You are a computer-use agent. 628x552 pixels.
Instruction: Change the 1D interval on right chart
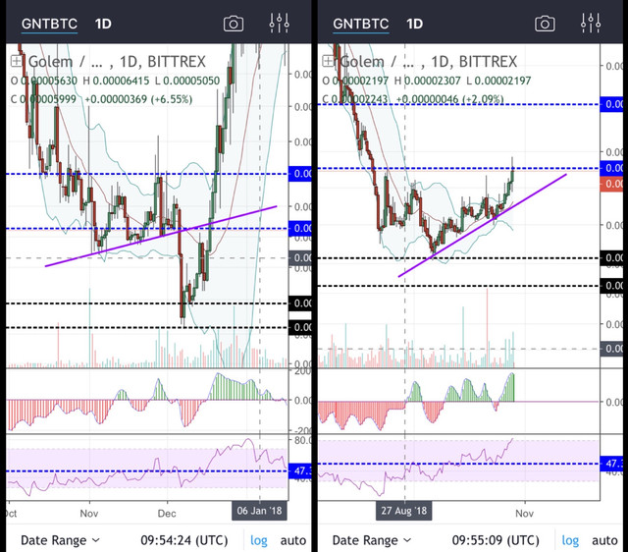coord(414,24)
